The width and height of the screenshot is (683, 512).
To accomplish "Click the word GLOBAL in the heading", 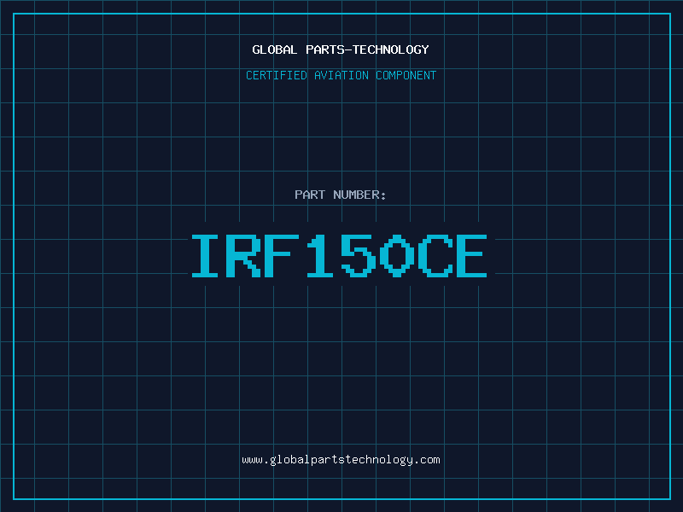I will [276, 49].
